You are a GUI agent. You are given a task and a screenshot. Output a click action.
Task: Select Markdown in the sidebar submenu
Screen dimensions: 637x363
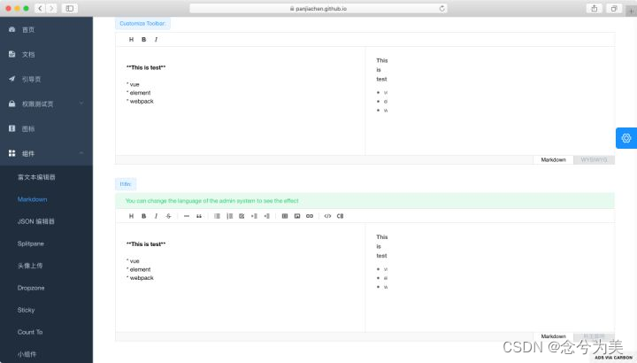pos(46,199)
